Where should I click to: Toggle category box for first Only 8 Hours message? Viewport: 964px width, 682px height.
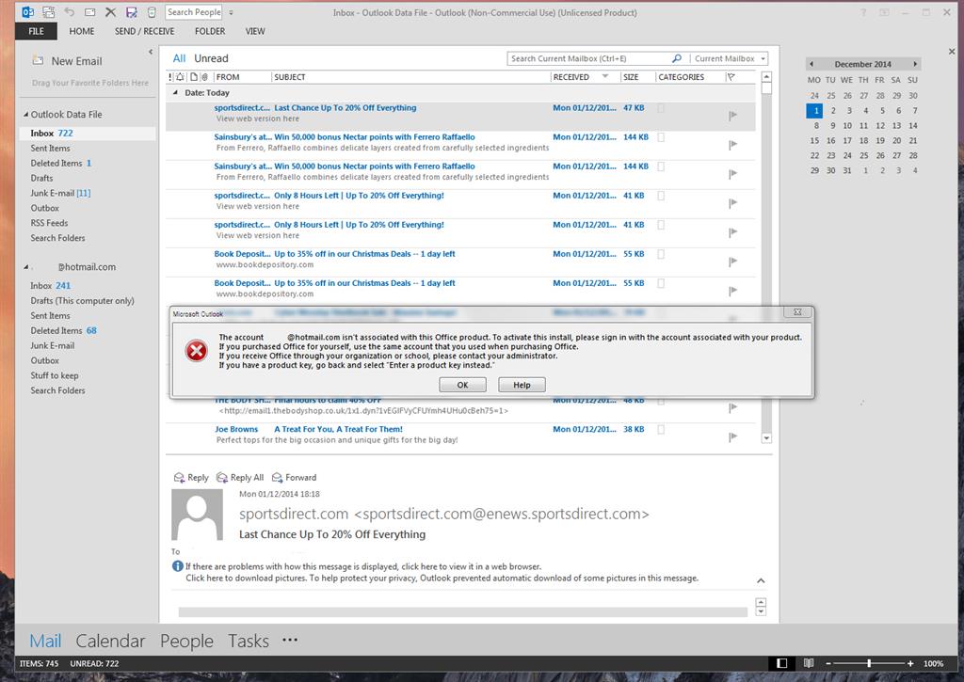pyautogui.click(x=661, y=196)
